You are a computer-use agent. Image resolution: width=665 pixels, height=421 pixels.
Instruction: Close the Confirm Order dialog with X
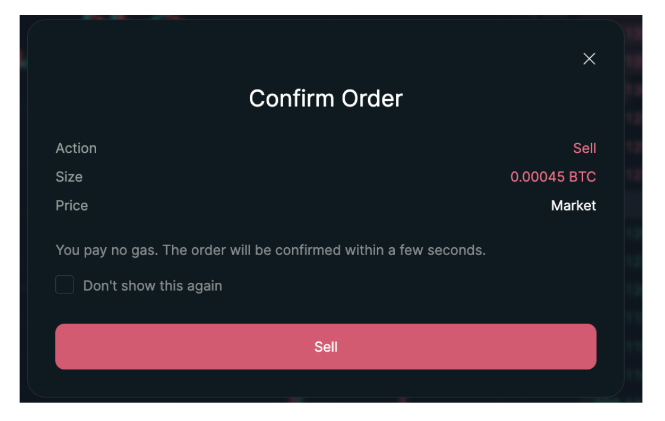589,59
